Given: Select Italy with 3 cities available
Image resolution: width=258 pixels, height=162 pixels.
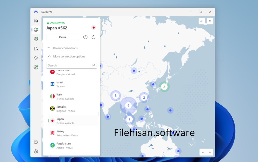Looking at the screenshot, I should point(73,96).
